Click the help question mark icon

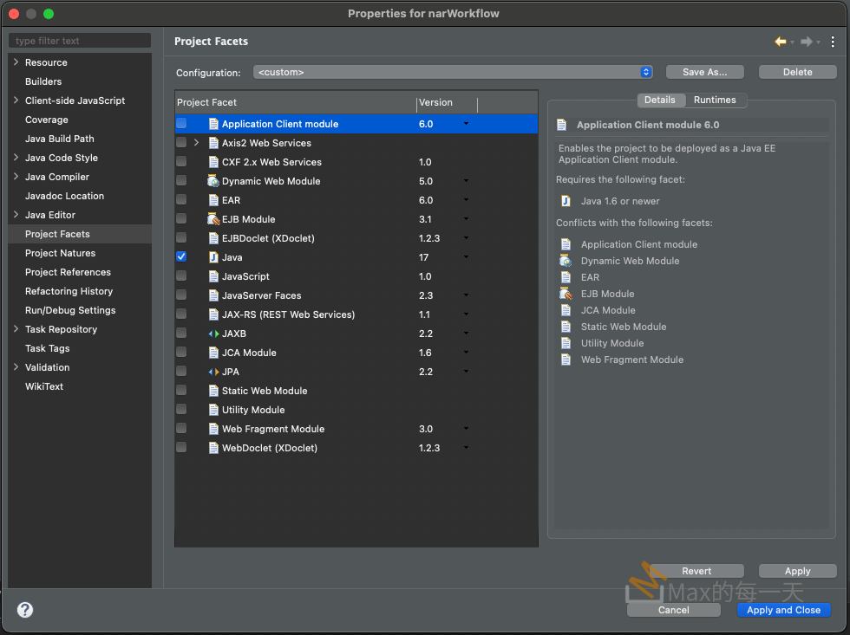click(x=25, y=610)
